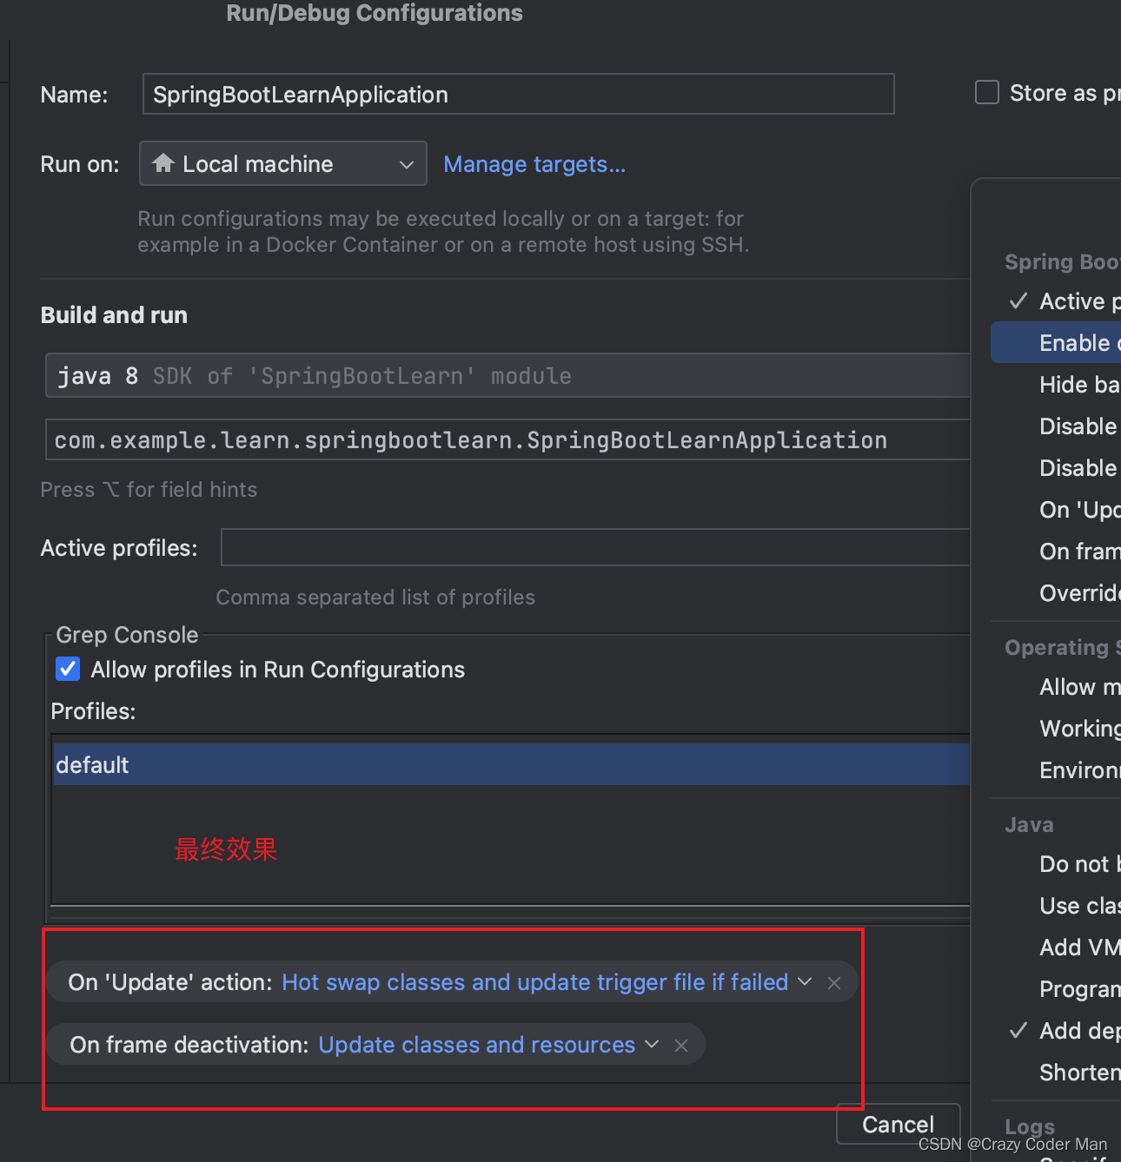1121x1162 pixels.
Task: Click checkmark next to 'Add dependencies' option
Action: coord(1017,1030)
